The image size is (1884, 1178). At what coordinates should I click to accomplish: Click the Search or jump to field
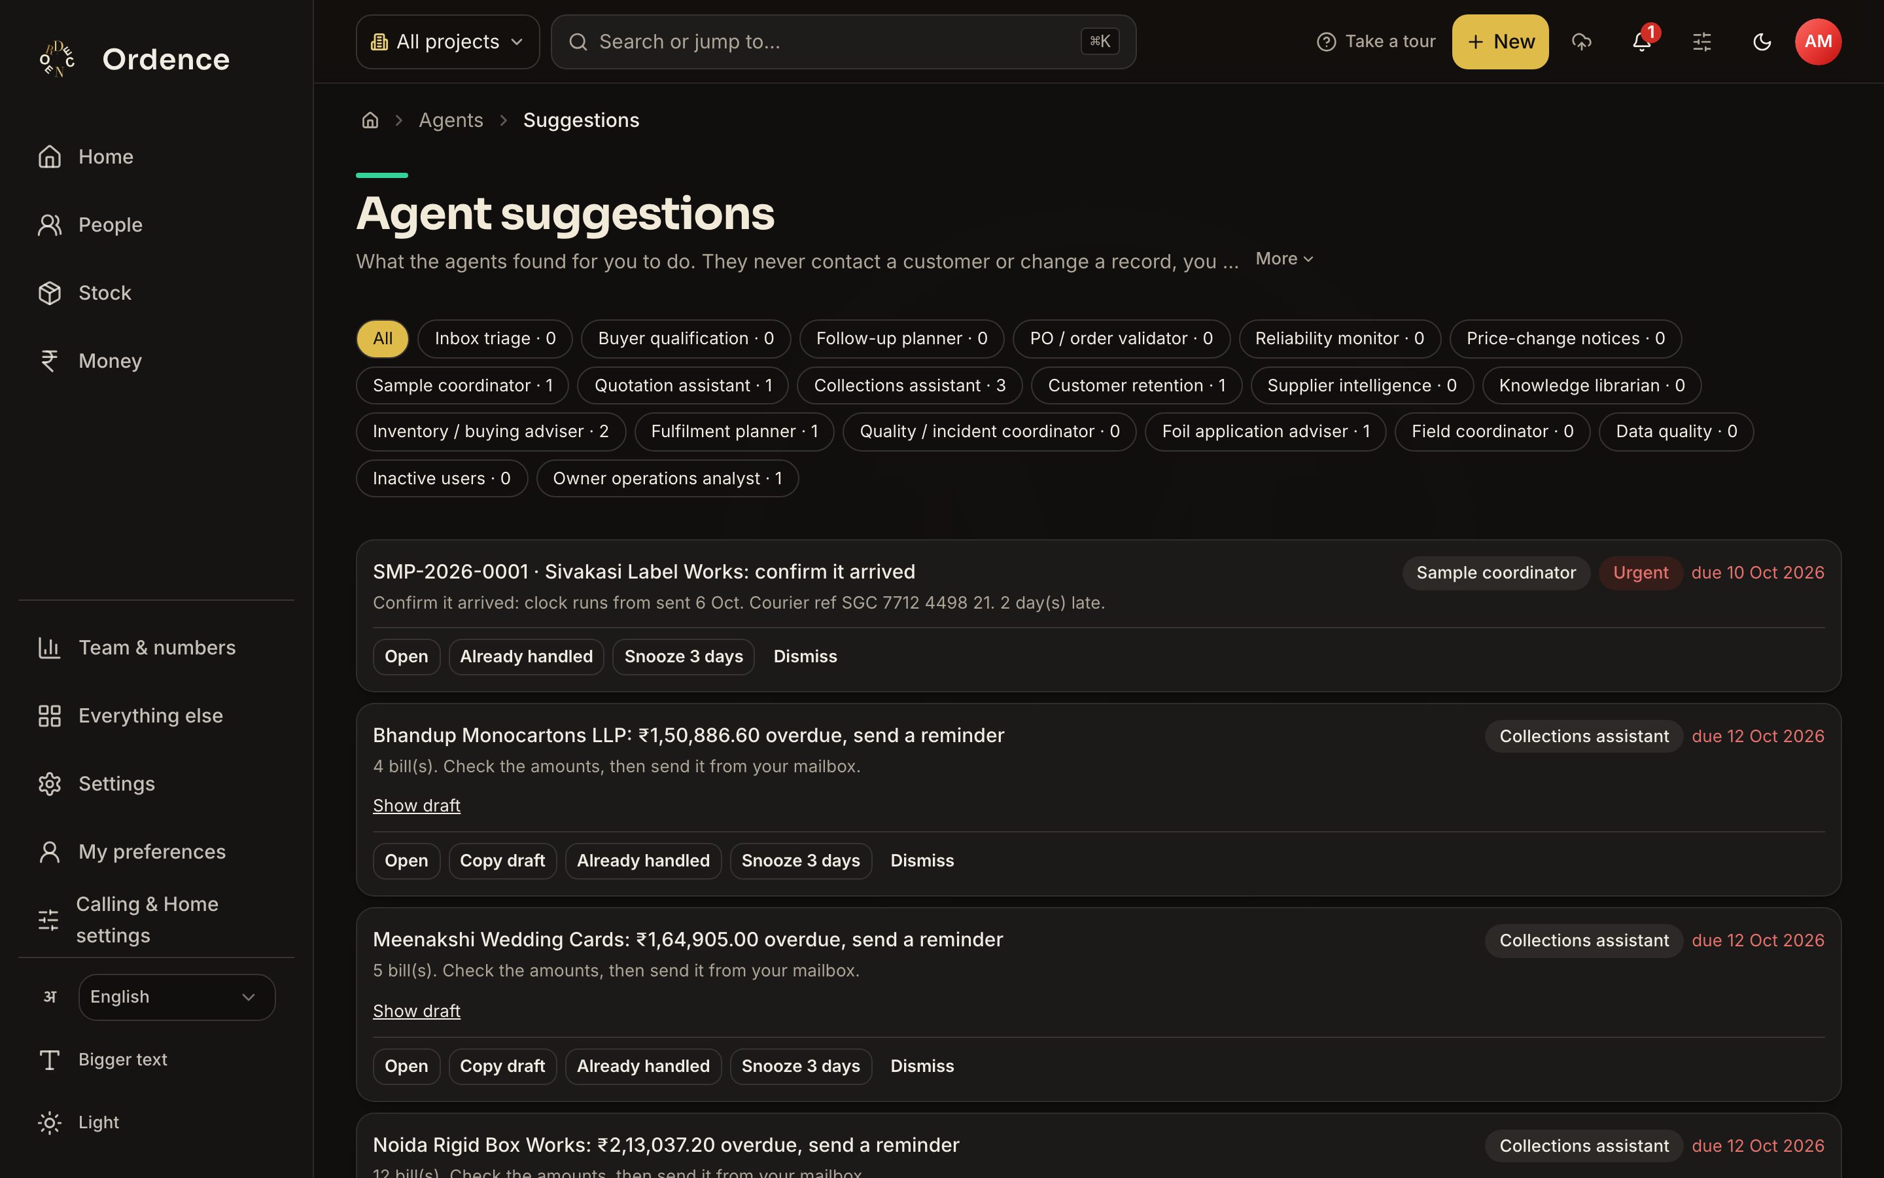(x=843, y=41)
